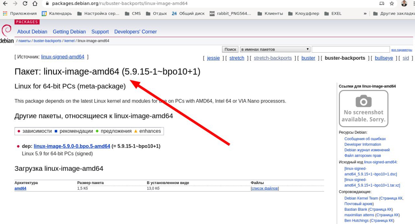The width and height of the screenshot is (415, 224).
Task: Switch to bullseye distribution
Action: click(384, 58)
